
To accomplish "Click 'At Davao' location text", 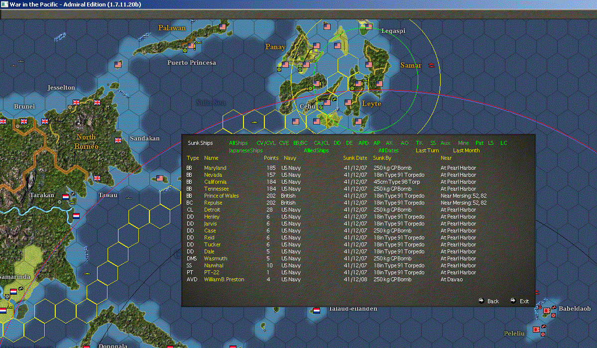I will pyautogui.click(x=452, y=279).
